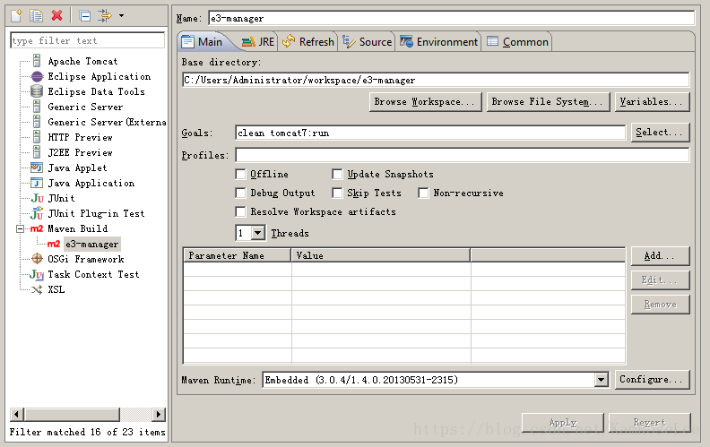The width and height of the screenshot is (710, 447).
Task: Focus the type filter text box
Action: click(x=87, y=40)
